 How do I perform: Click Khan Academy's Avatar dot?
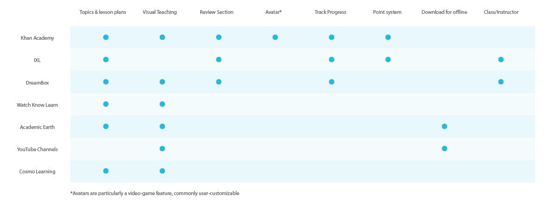point(275,37)
